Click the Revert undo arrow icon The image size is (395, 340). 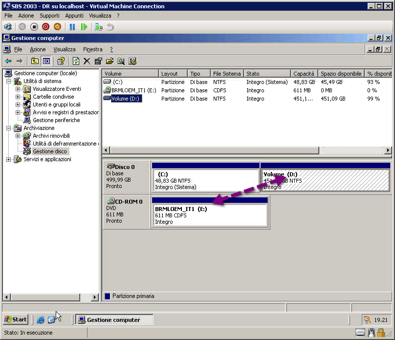pyautogui.click(x=110, y=27)
